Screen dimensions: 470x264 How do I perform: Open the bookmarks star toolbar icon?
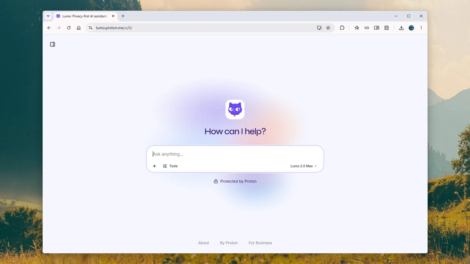point(357,28)
